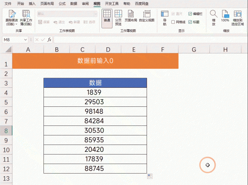
Task: Set zoom to 100%
Action: tap(225, 16)
